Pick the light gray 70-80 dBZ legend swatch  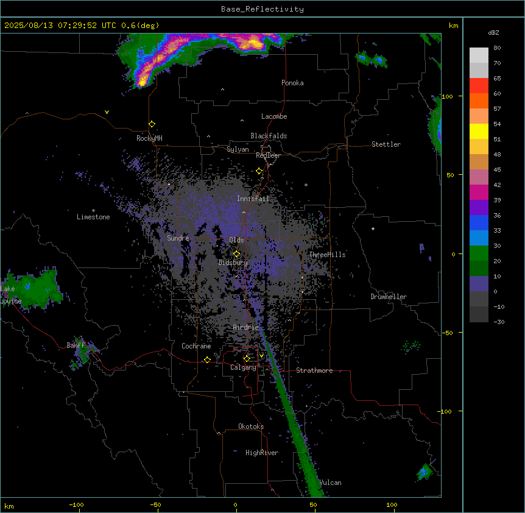479,55
